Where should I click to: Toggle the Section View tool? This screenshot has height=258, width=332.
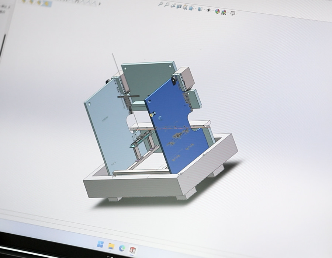pos(179,6)
